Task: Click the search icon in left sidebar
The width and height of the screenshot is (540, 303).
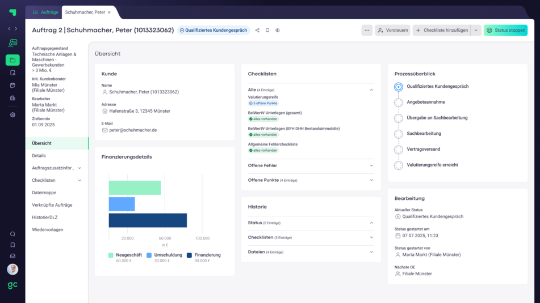Action: pos(12,234)
